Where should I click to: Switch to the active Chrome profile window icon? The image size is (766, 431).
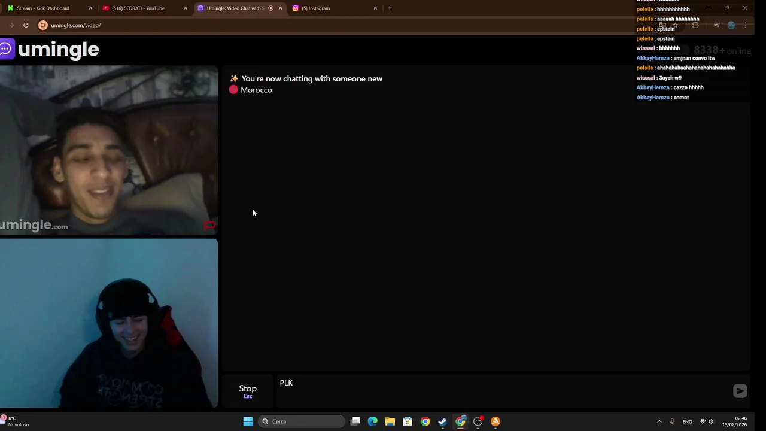pos(460,421)
